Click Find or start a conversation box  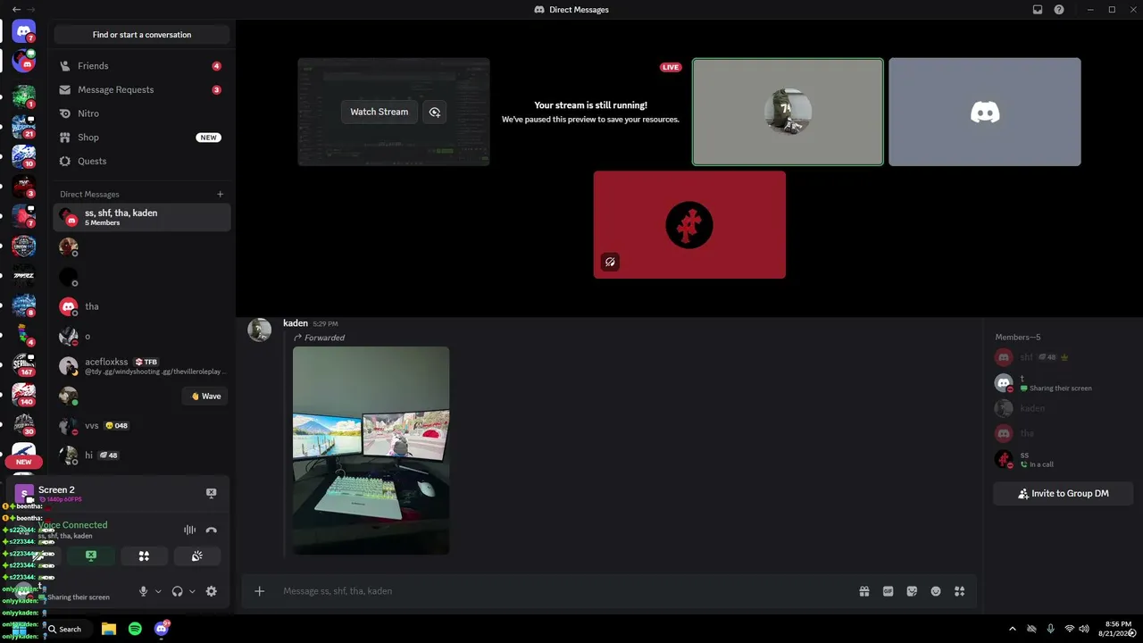[x=142, y=35]
